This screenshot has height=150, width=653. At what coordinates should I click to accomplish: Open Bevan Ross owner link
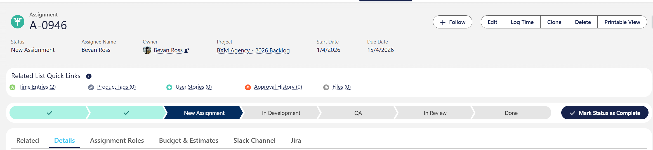click(168, 50)
